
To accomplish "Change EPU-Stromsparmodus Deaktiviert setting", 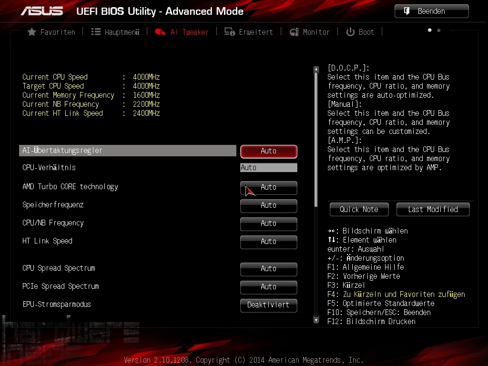I will coord(269,305).
